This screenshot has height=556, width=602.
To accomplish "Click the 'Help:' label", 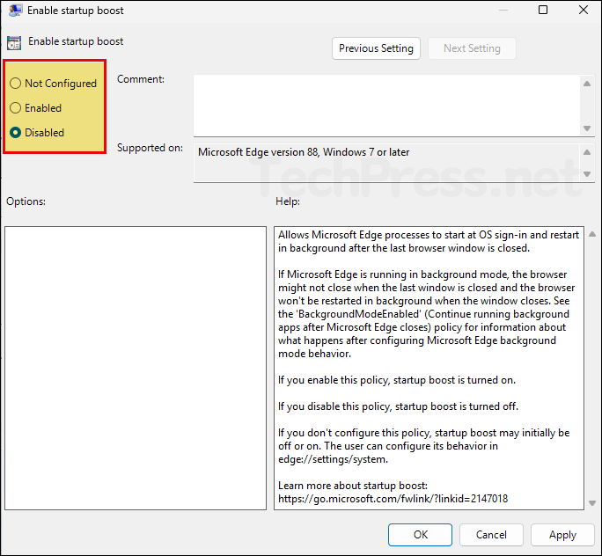I will 288,201.
